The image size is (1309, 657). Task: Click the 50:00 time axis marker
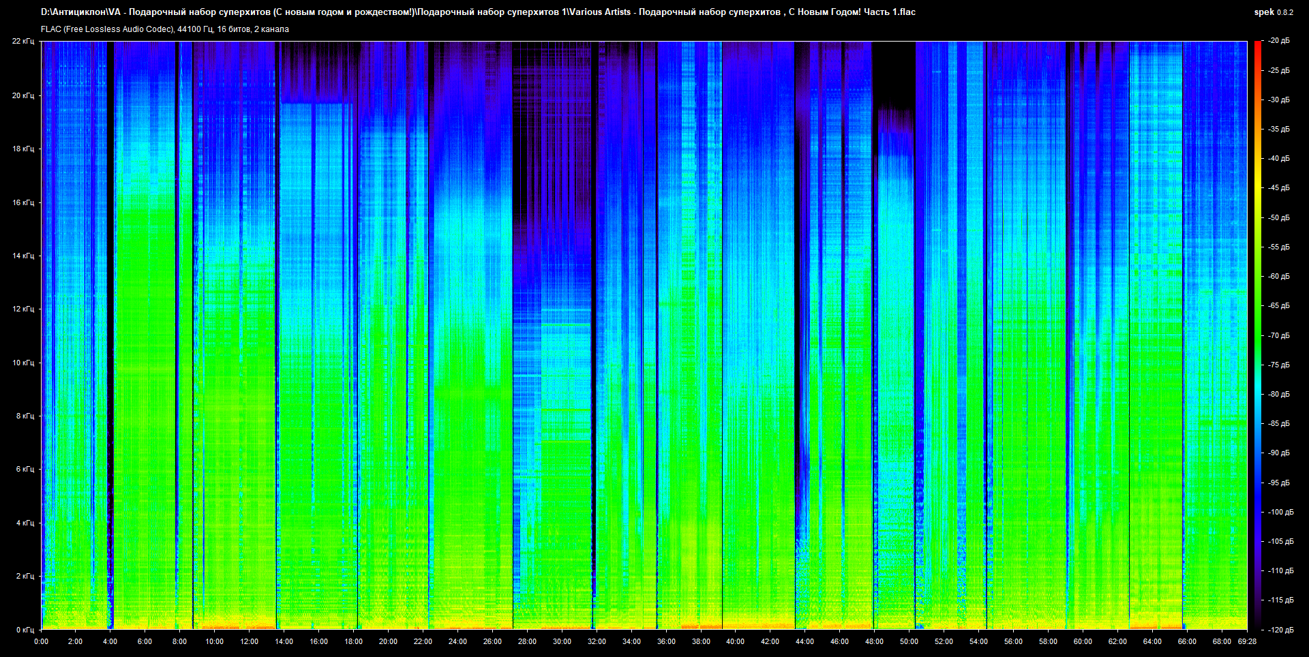click(x=909, y=641)
